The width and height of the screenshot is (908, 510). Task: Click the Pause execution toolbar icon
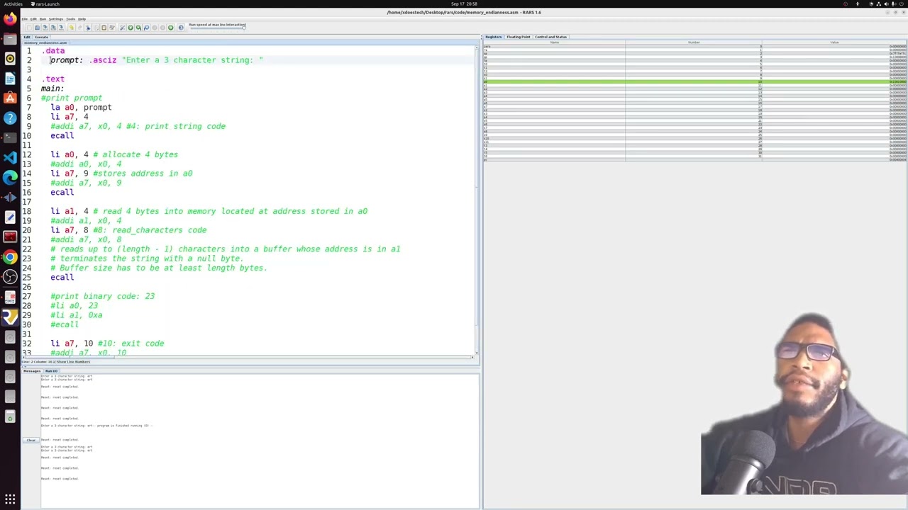[155, 28]
